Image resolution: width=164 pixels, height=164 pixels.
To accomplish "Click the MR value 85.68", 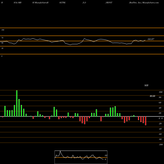I will click(153, 96).
